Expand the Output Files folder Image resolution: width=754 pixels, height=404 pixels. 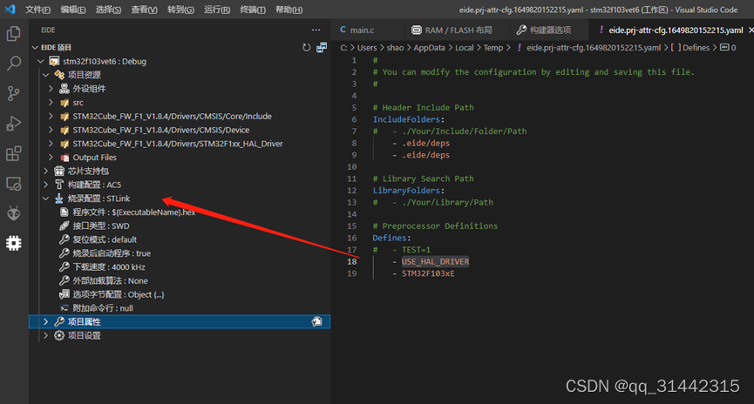[x=51, y=157]
